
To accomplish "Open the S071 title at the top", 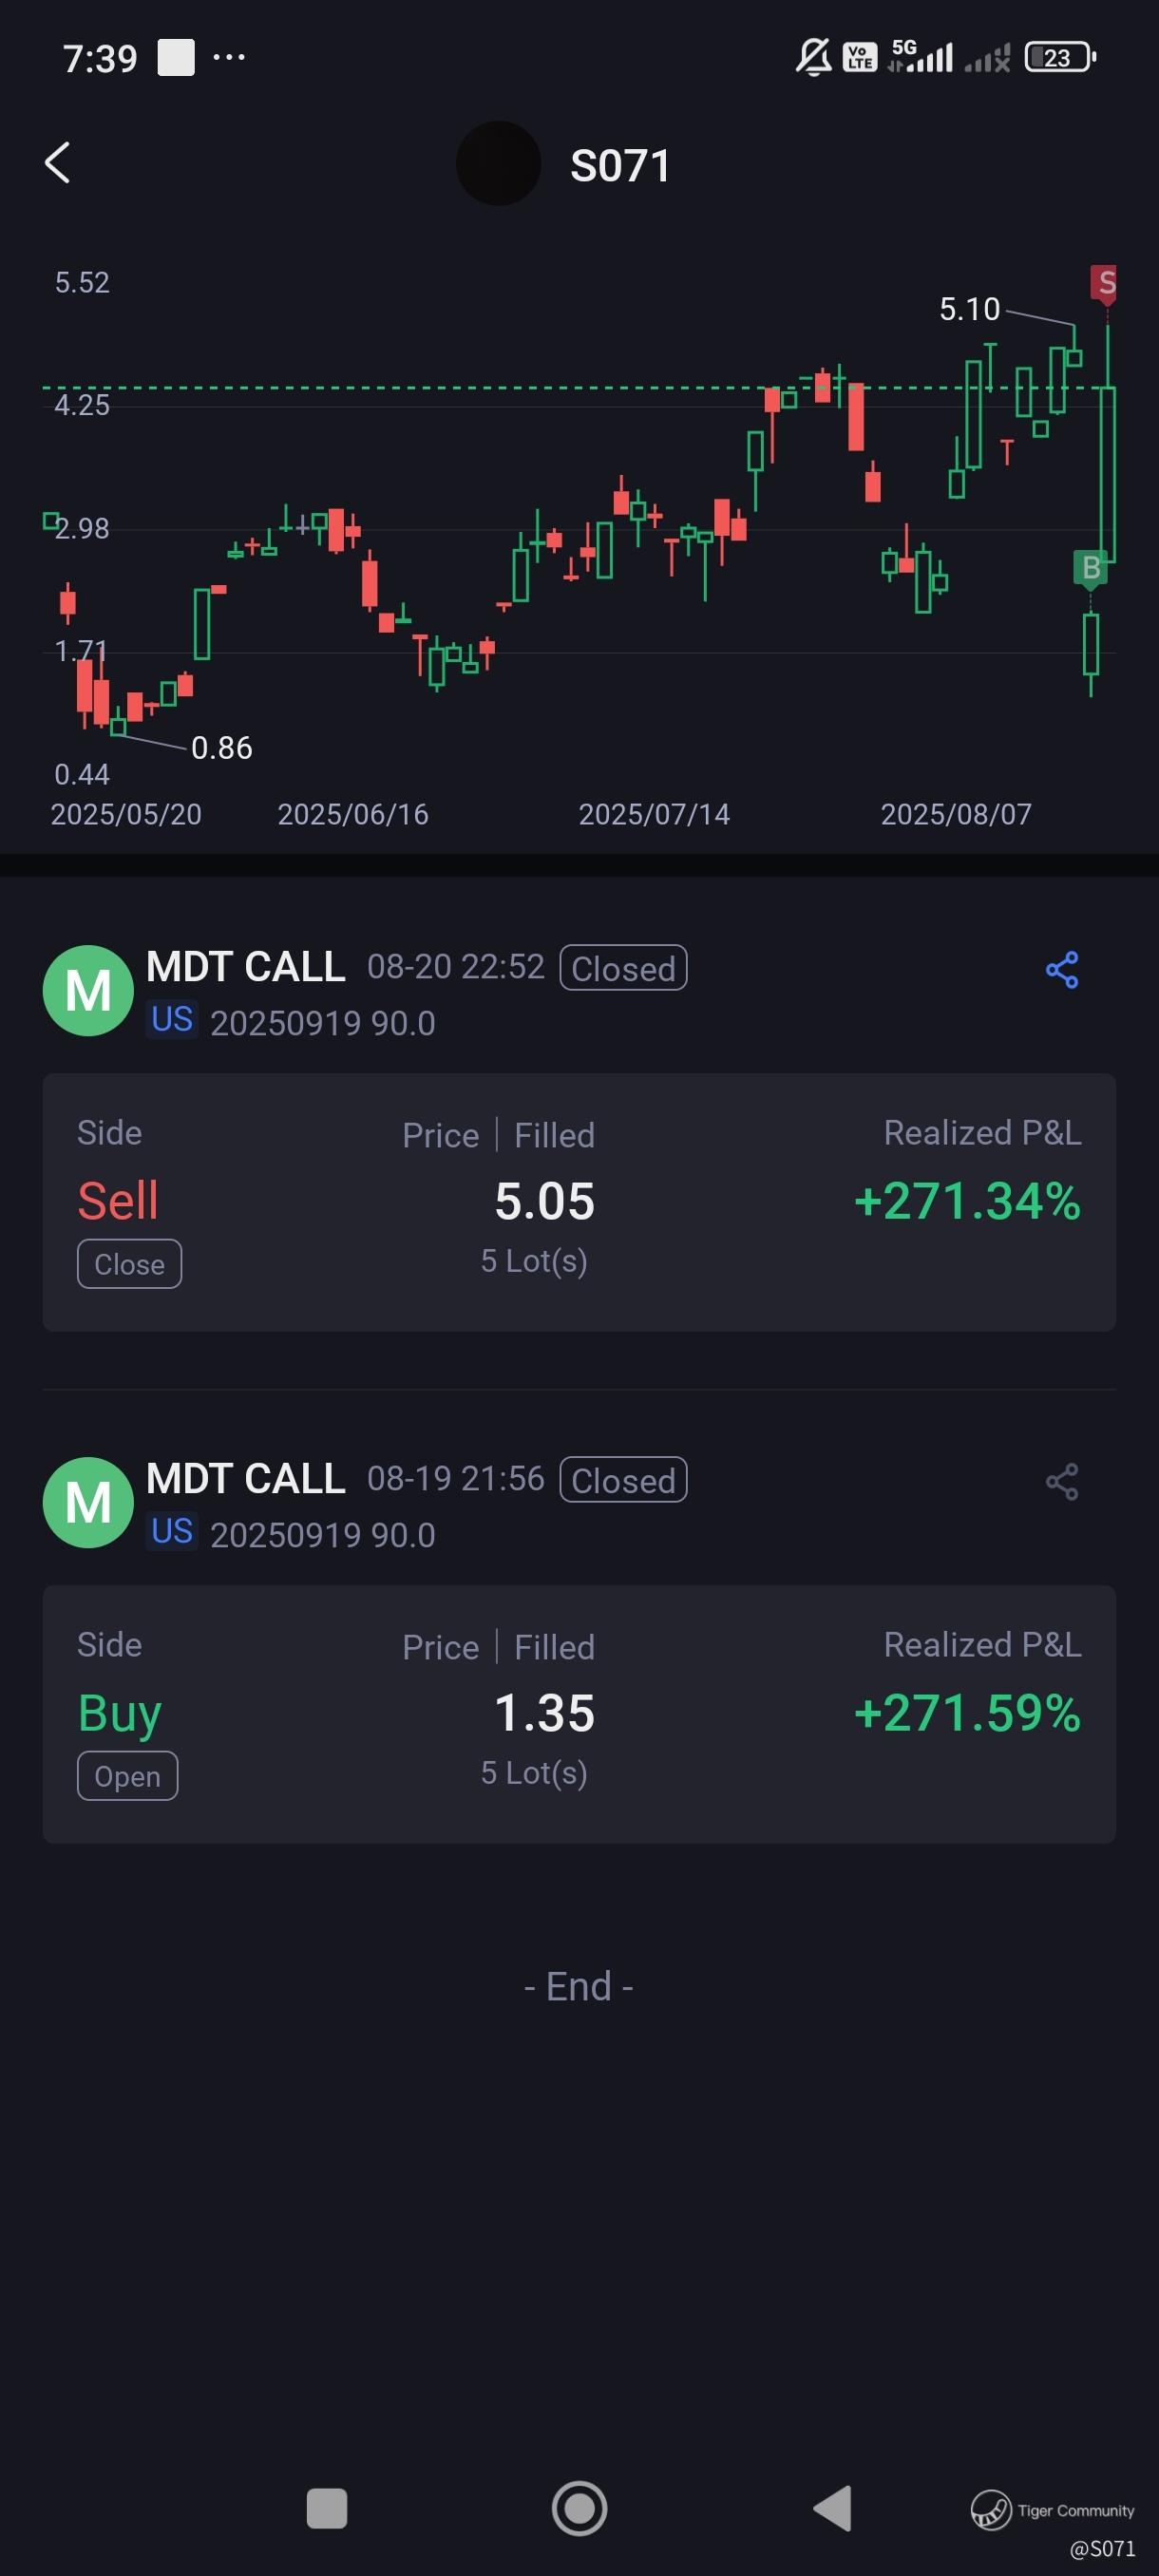I will click(x=620, y=166).
